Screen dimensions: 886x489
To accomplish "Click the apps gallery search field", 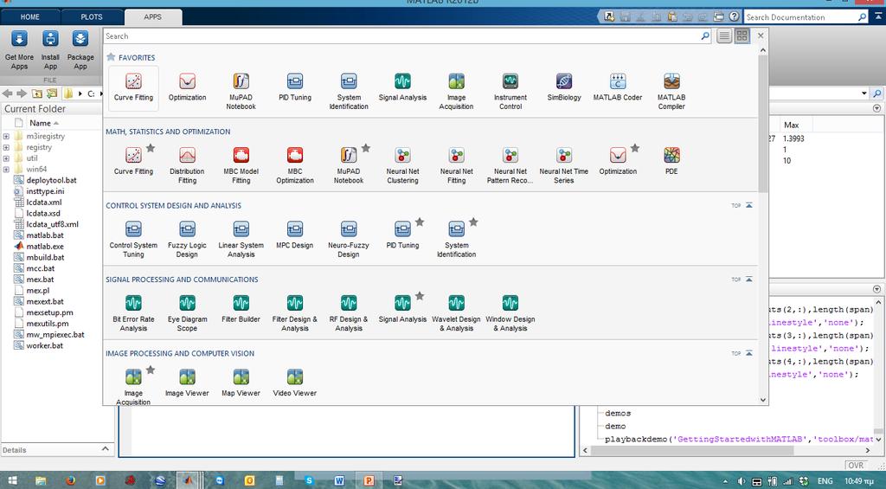I will pyautogui.click(x=402, y=35).
